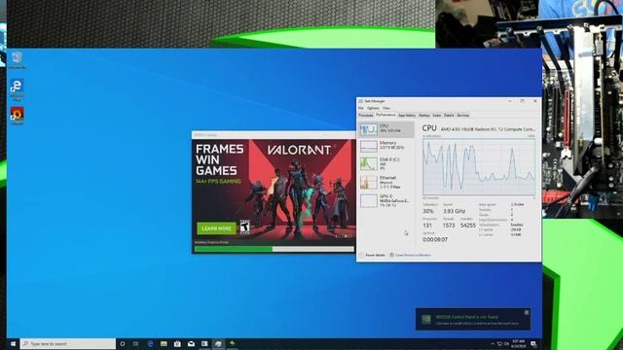This screenshot has width=623, height=350.
Task: Select the Performance tab
Action: click(x=385, y=115)
